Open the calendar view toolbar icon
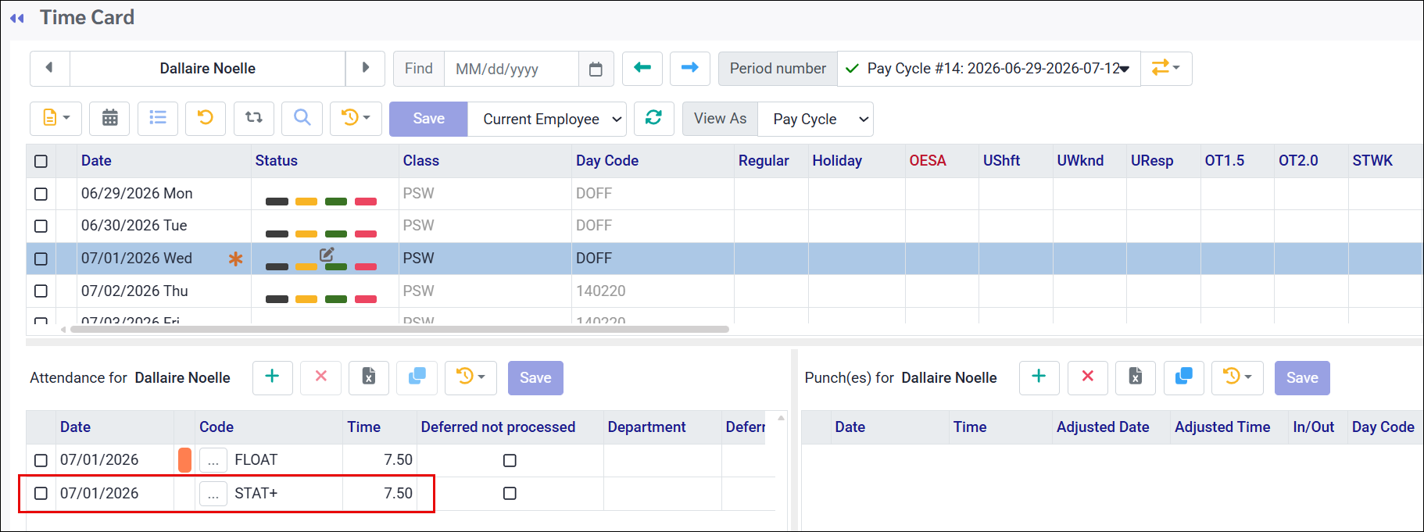 click(x=110, y=118)
